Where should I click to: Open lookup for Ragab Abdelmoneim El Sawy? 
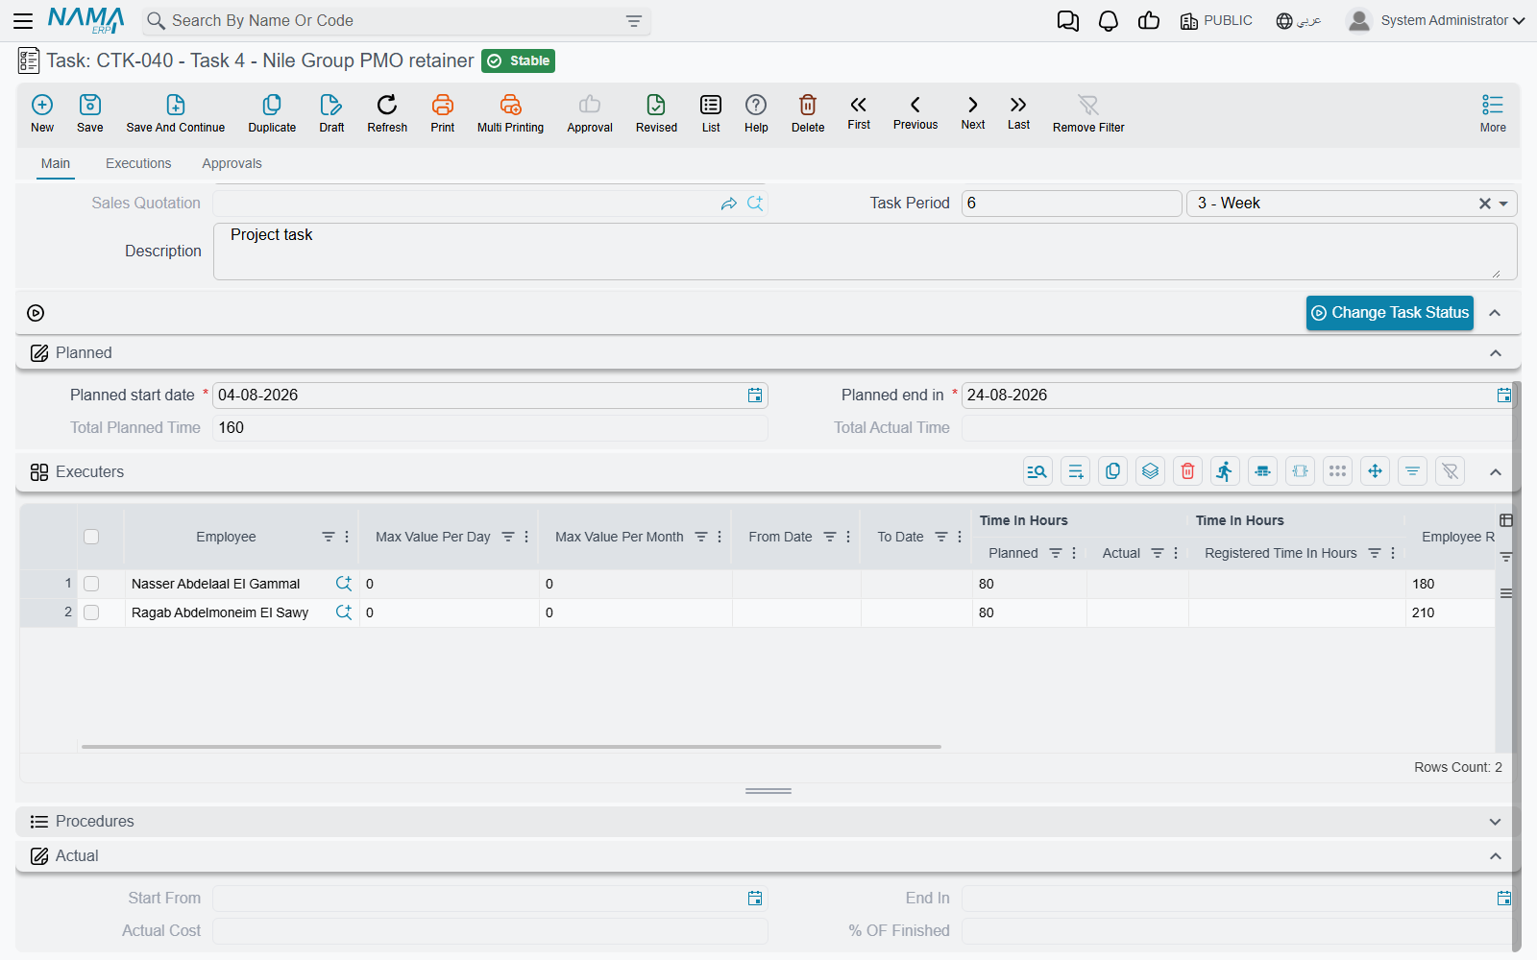click(x=343, y=612)
